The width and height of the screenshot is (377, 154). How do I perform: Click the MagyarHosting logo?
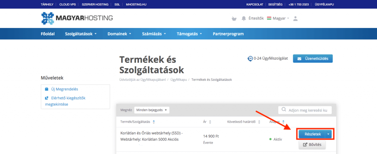click(x=77, y=18)
